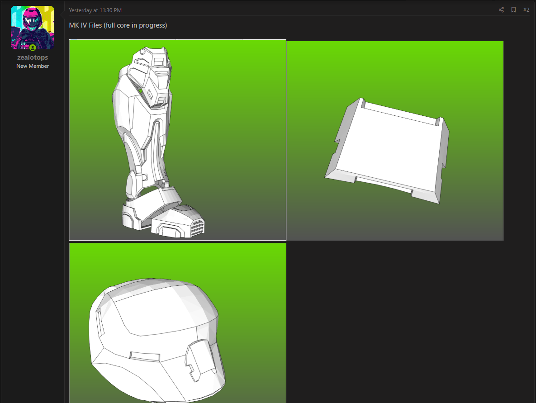
Task: Open the post permalink #2
Action: click(x=526, y=10)
